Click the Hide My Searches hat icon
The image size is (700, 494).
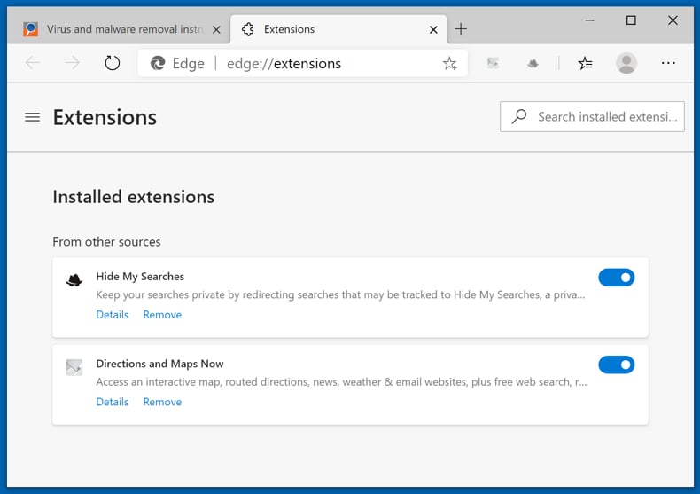74,280
